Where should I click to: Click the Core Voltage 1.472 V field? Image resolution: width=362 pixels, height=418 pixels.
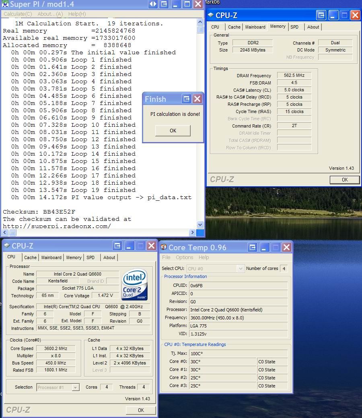click(105, 295)
